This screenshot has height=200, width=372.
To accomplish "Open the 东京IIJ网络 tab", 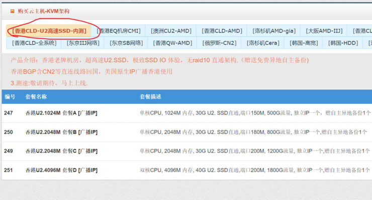I will [x=83, y=43].
